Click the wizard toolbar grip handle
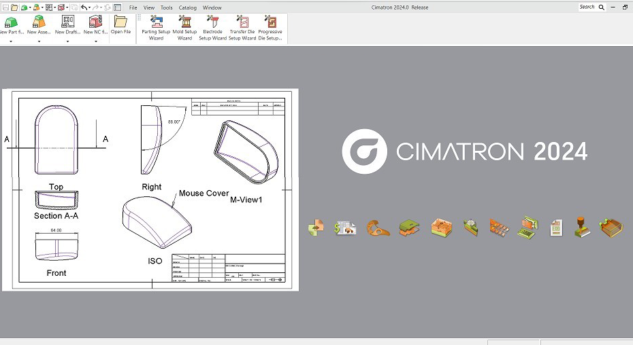The image size is (633, 345). (140, 18)
